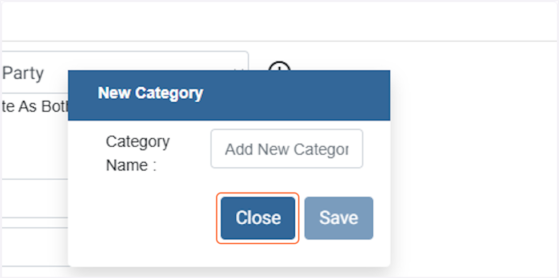Screen dimensions: 559x278
Task: Click the Add New Category text field
Action: [x=287, y=149]
